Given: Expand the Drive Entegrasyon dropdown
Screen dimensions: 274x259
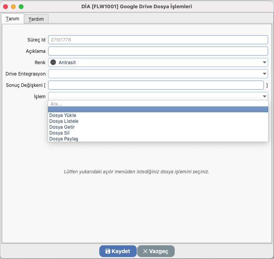Looking at the screenshot, I should click(264, 74).
